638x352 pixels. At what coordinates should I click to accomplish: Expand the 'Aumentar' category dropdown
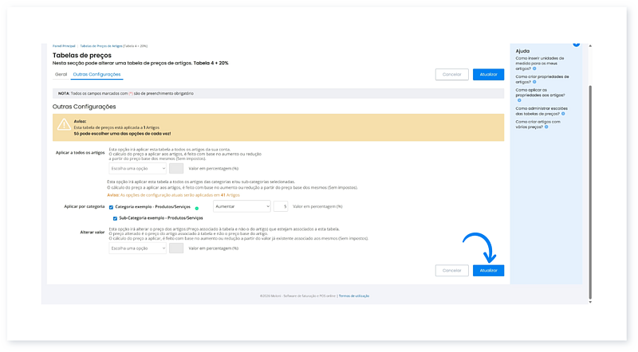point(241,206)
